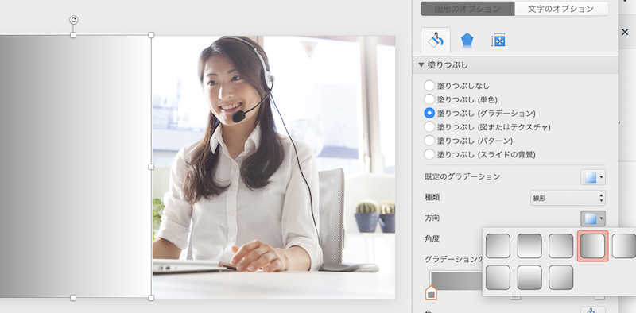Click the 方向 label
The image size is (636, 313).
[432, 218]
